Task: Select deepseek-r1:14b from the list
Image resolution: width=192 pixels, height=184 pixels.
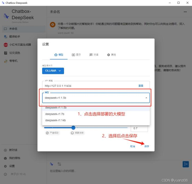Action: point(96,120)
